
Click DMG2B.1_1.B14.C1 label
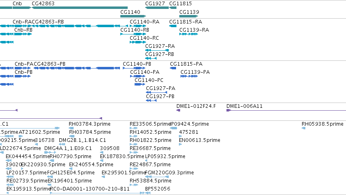(83, 140)
